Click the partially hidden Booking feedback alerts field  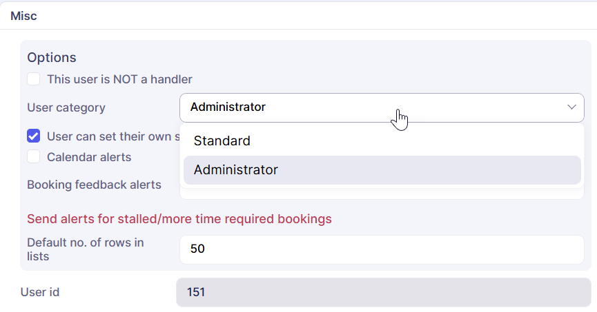pos(381,195)
